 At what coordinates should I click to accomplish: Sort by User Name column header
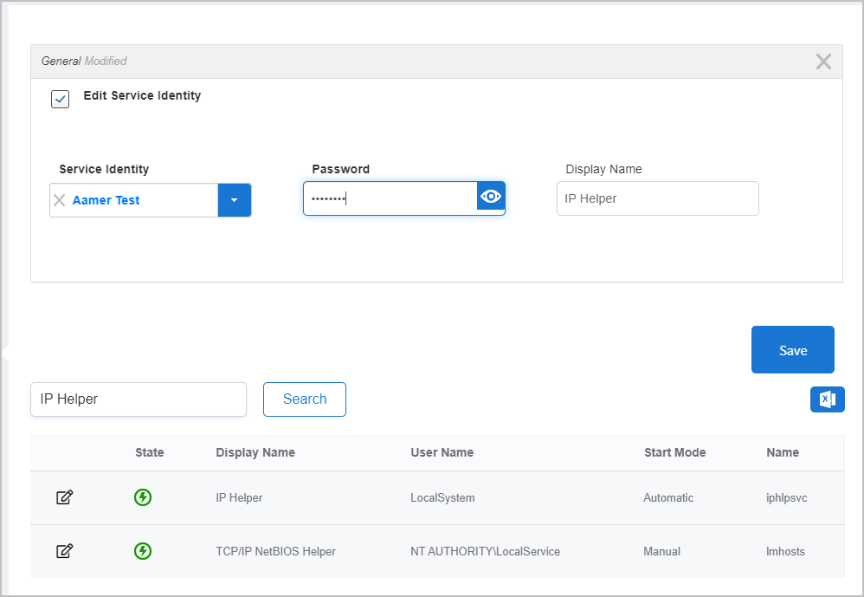[442, 452]
